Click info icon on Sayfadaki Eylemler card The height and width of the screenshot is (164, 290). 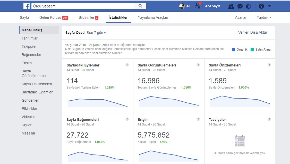[127, 65]
